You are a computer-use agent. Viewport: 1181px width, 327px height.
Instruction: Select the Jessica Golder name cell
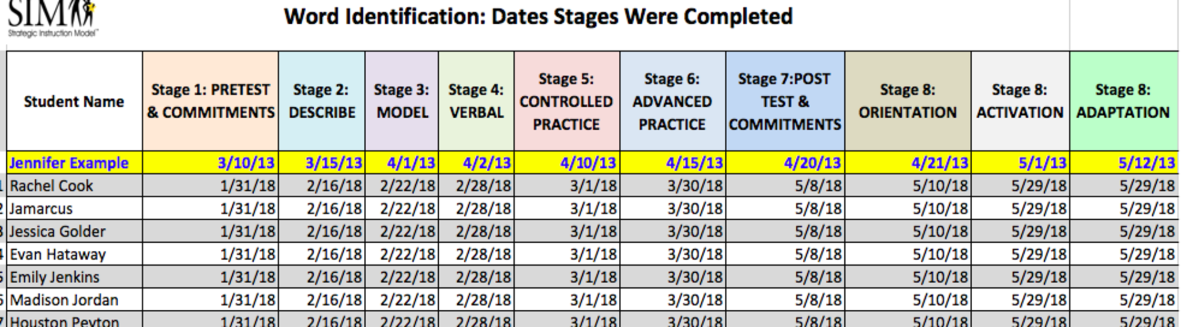tap(58, 232)
